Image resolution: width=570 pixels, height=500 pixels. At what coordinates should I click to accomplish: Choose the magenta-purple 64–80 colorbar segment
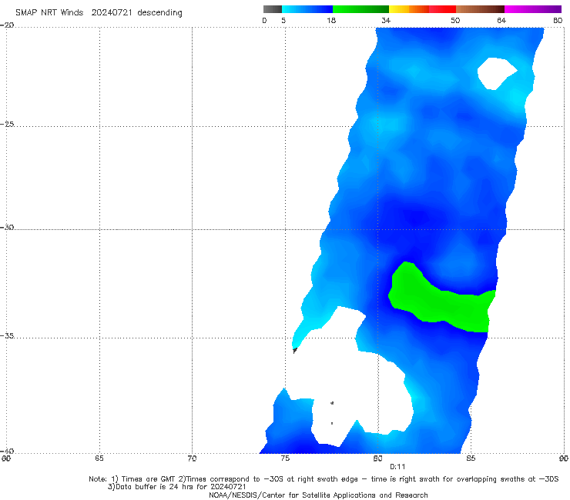click(x=533, y=9)
